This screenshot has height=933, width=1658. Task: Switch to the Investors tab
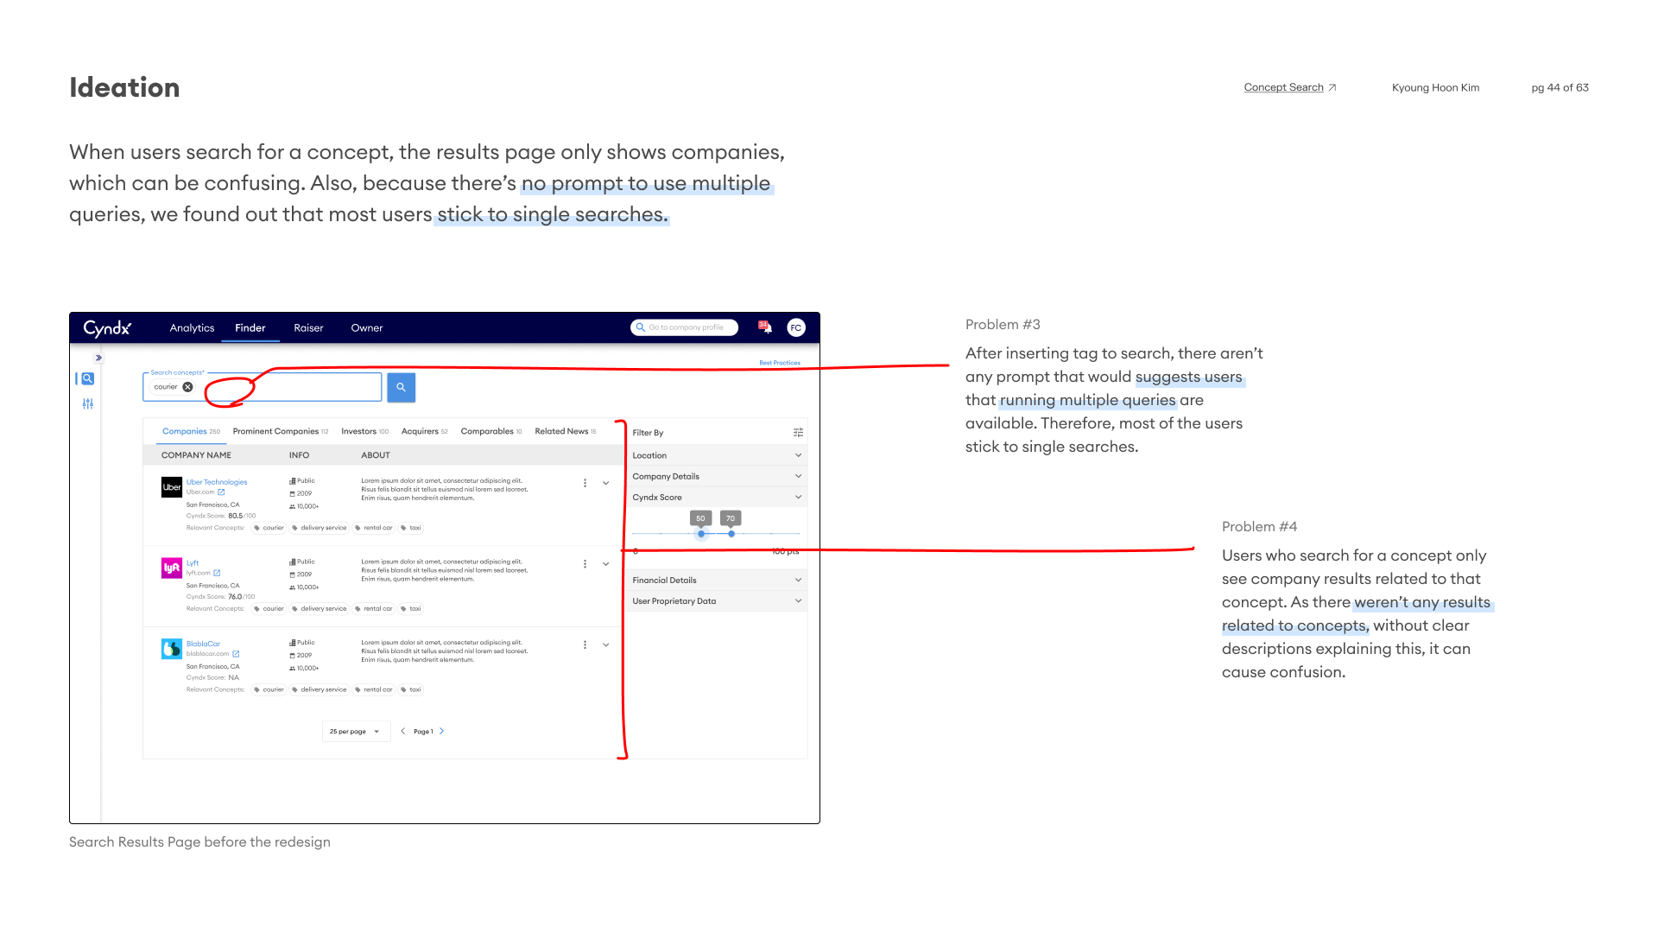(365, 431)
